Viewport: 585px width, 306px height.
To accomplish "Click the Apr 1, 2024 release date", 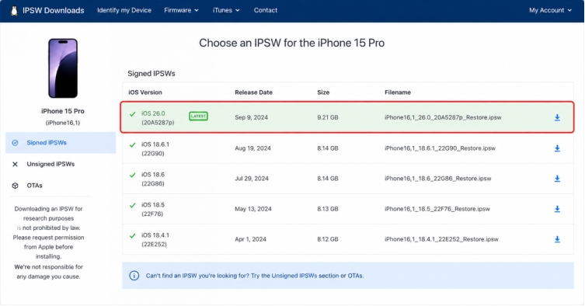I will pyautogui.click(x=250, y=239).
